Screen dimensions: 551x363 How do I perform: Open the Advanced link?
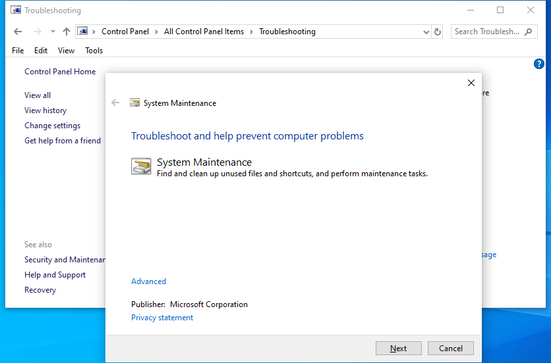148,281
